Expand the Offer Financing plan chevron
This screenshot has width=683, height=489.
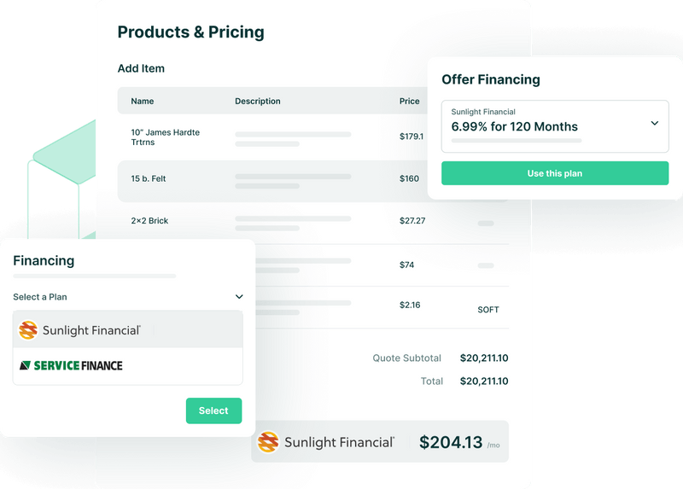[655, 123]
